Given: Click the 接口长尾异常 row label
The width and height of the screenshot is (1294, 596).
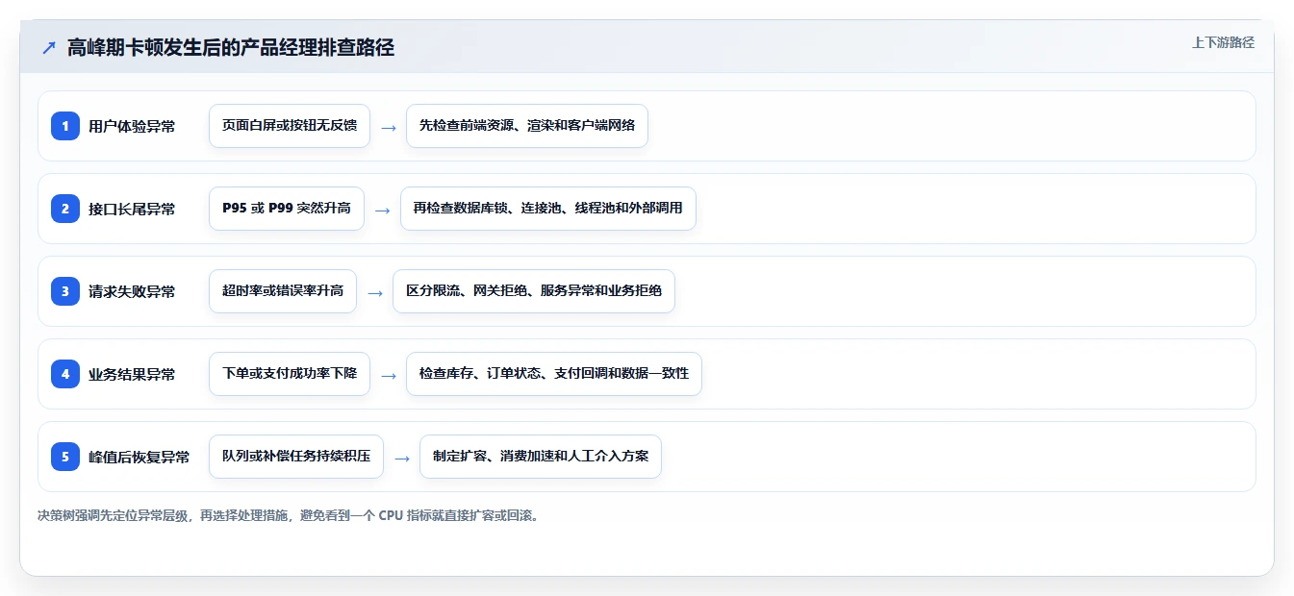Looking at the screenshot, I should (x=132, y=209).
